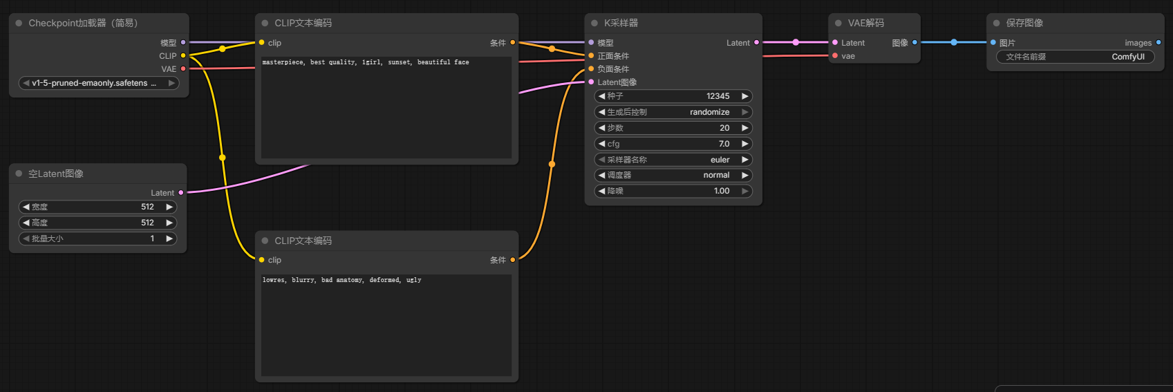Collapse the K采样器 node via title dot

point(594,23)
